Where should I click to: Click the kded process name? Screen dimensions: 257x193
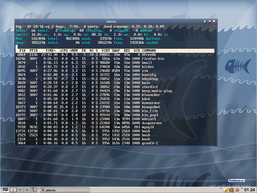(x=146, y=99)
